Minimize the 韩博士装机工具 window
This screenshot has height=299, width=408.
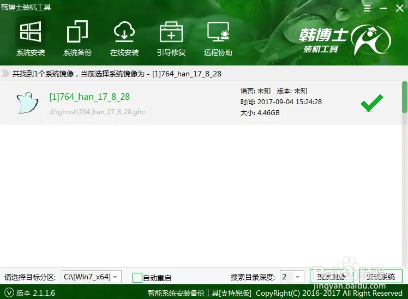point(383,8)
